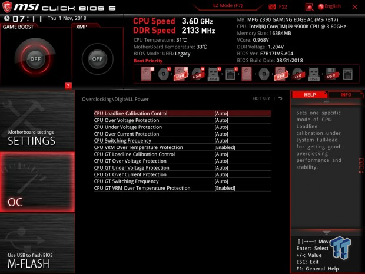Click the HOT KEY button
The height and width of the screenshot is (274, 365).
click(x=261, y=98)
